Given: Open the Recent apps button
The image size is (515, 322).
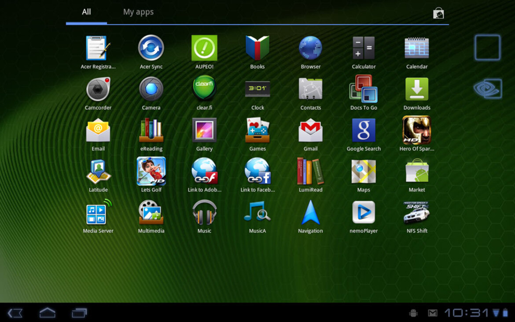Looking at the screenshot, I should click(80, 313).
